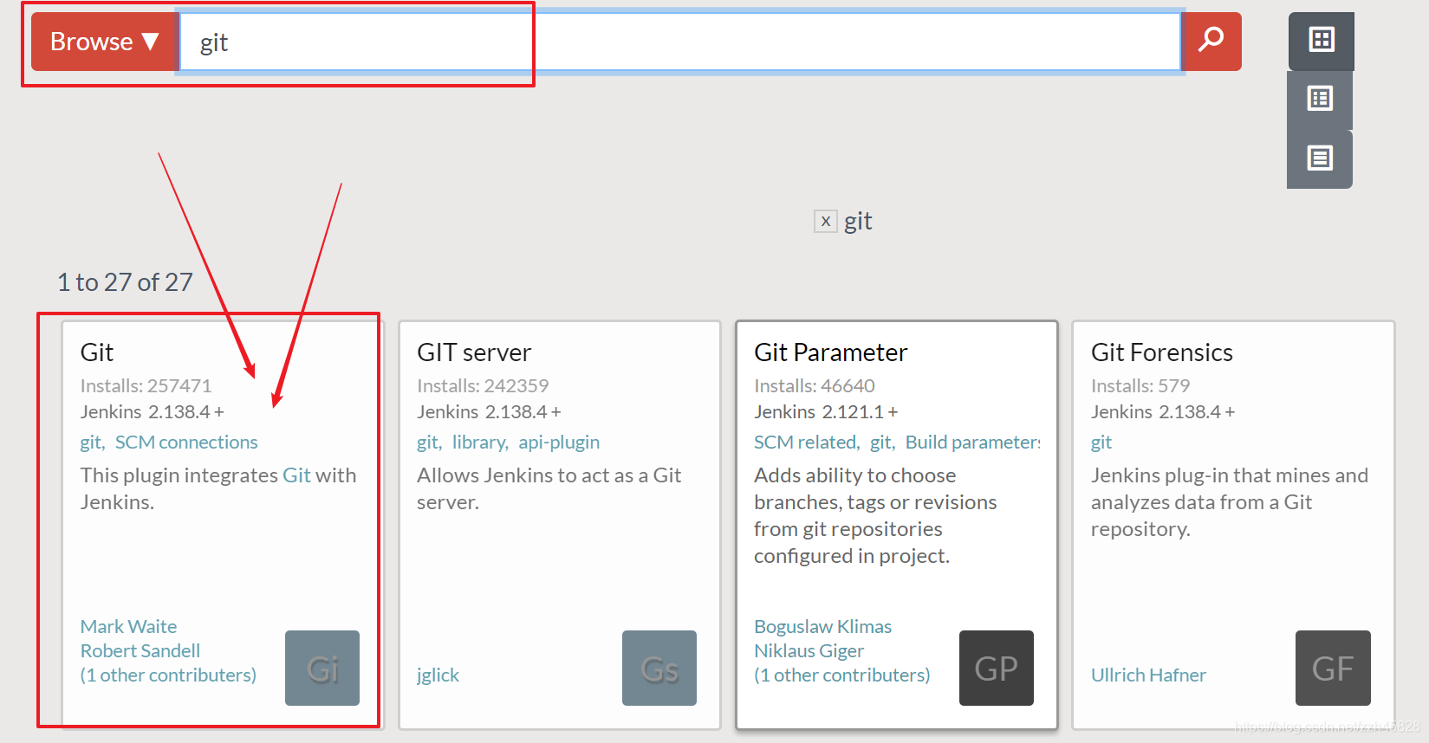This screenshot has width=1429, height=743.
Task: Click author Mark Waite
Action: tap(128, 626)
